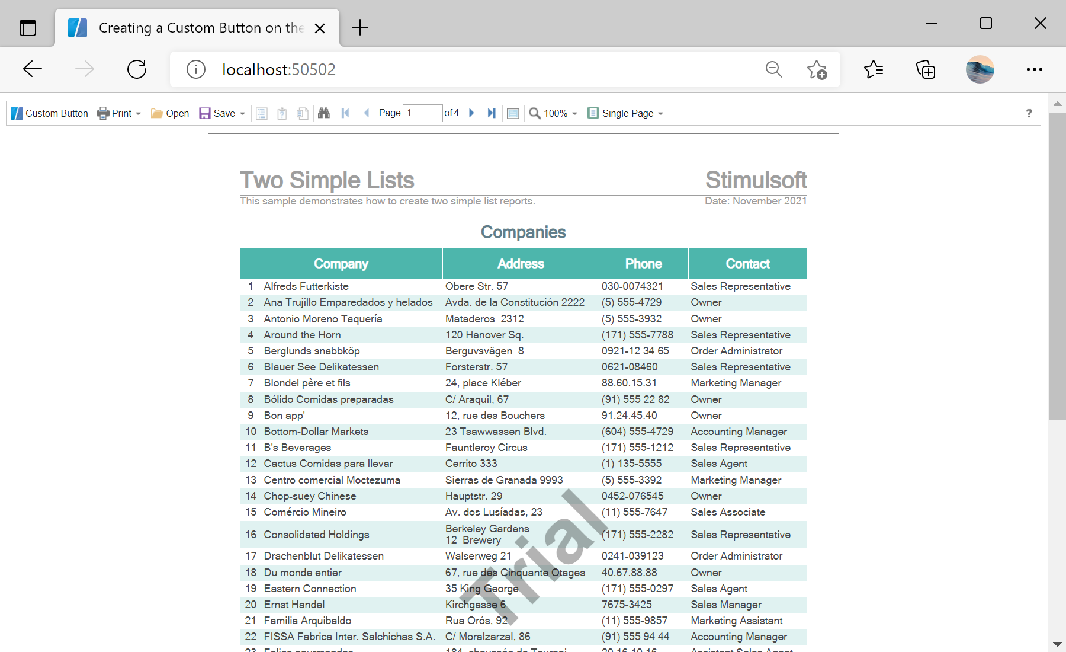
Task: Open the Print dropdown menu
Action: pos(119,113)
